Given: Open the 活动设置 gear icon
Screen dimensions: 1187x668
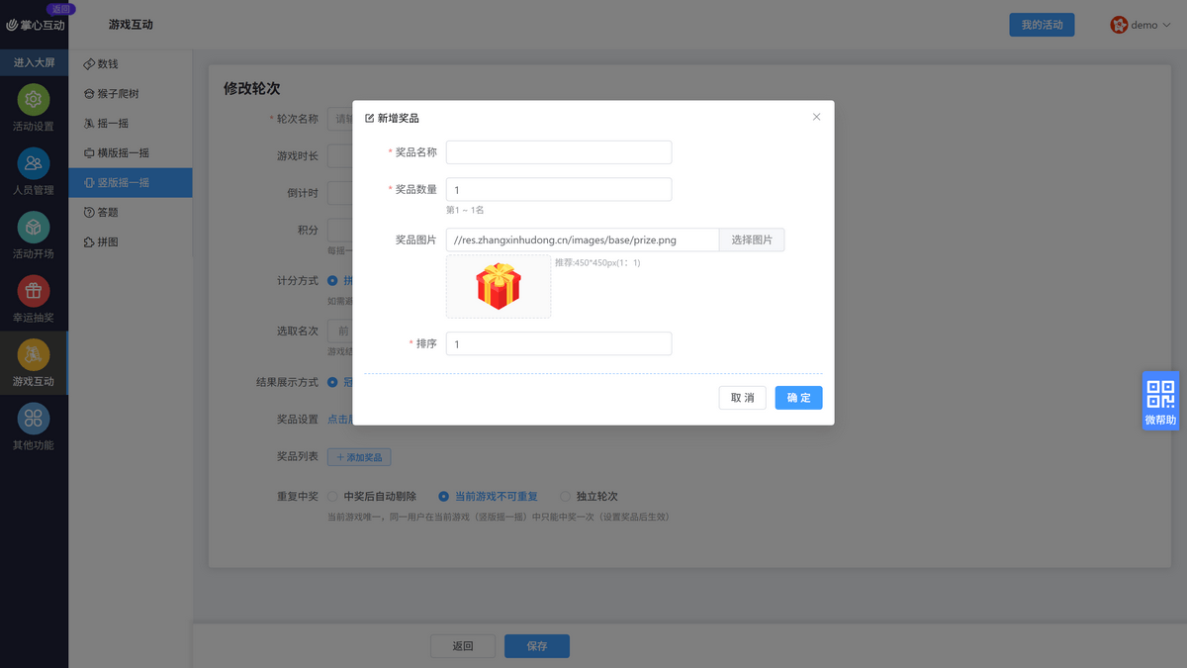Looking at the screenshot, I should pos(34,100).
